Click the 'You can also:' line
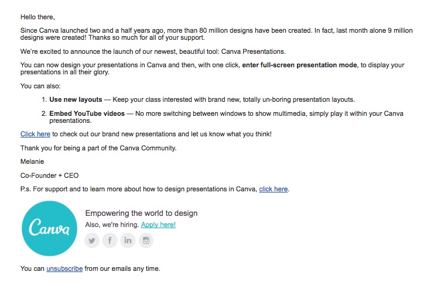The width and height of the screenshot is (427, 282). [x=40, y=86]
